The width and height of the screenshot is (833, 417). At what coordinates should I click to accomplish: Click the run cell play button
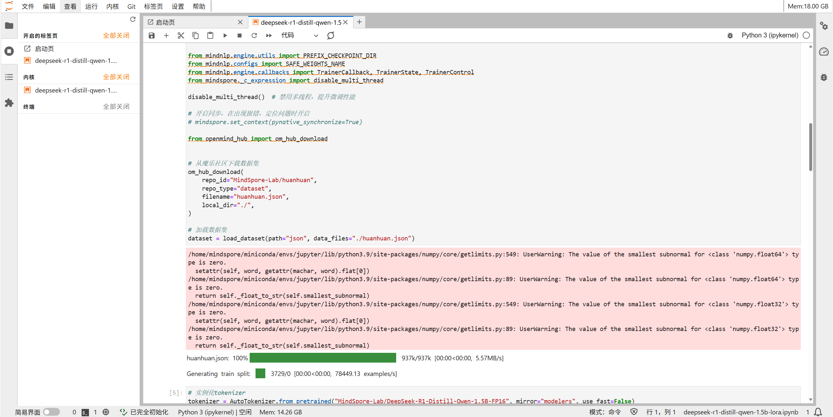click(x=225, y=36)
